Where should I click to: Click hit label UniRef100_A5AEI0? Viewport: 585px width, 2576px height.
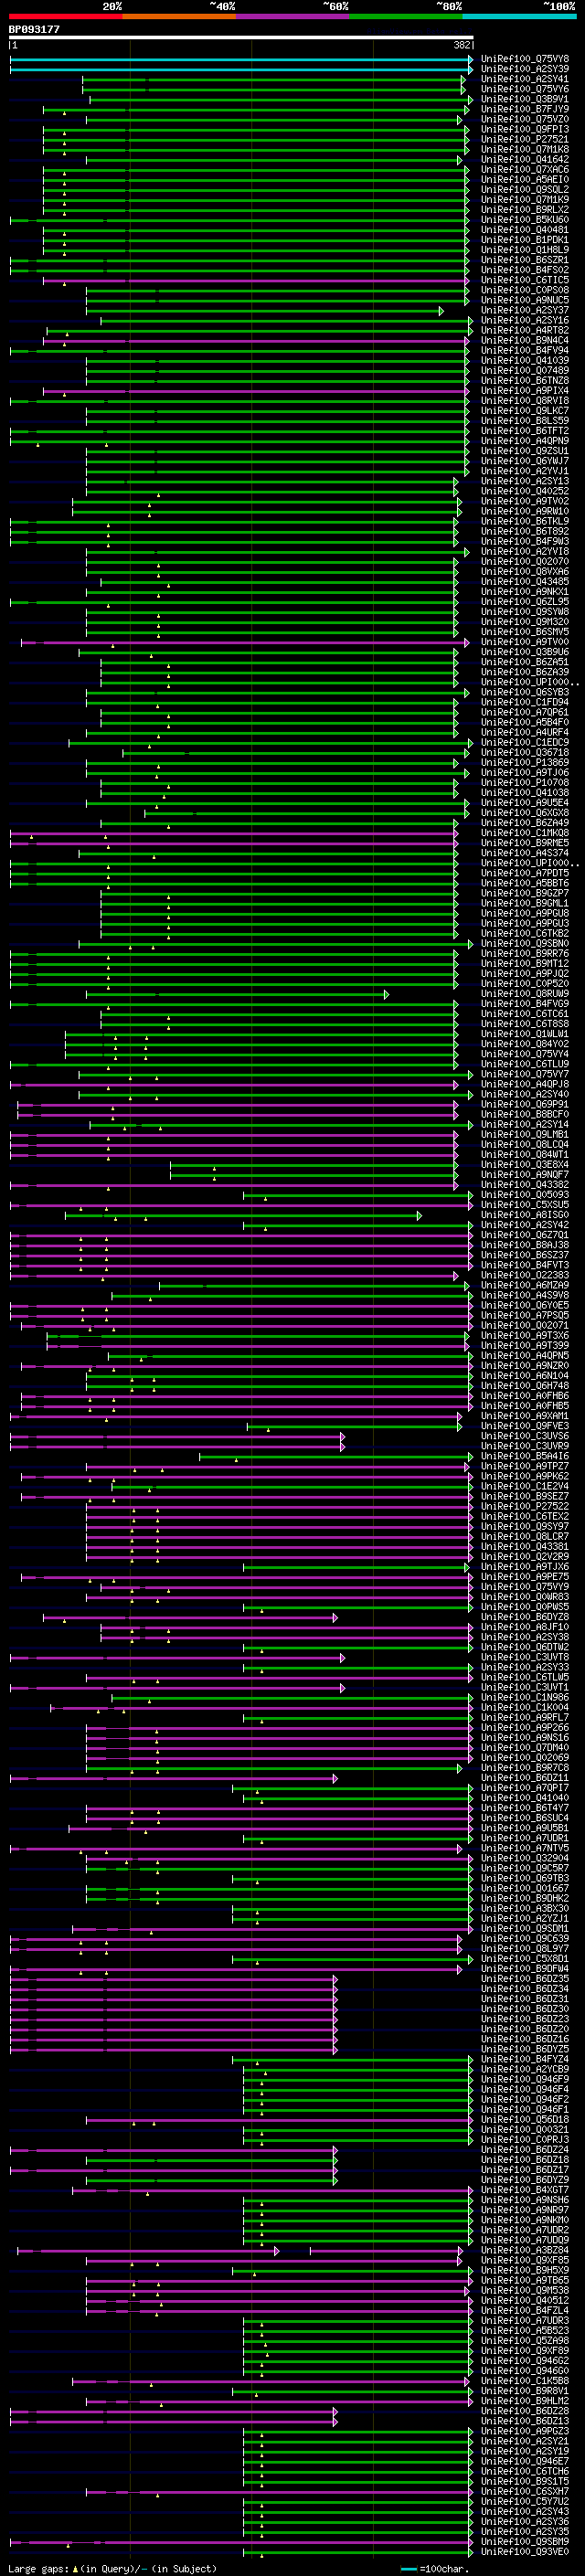click(x=525, y=180)
